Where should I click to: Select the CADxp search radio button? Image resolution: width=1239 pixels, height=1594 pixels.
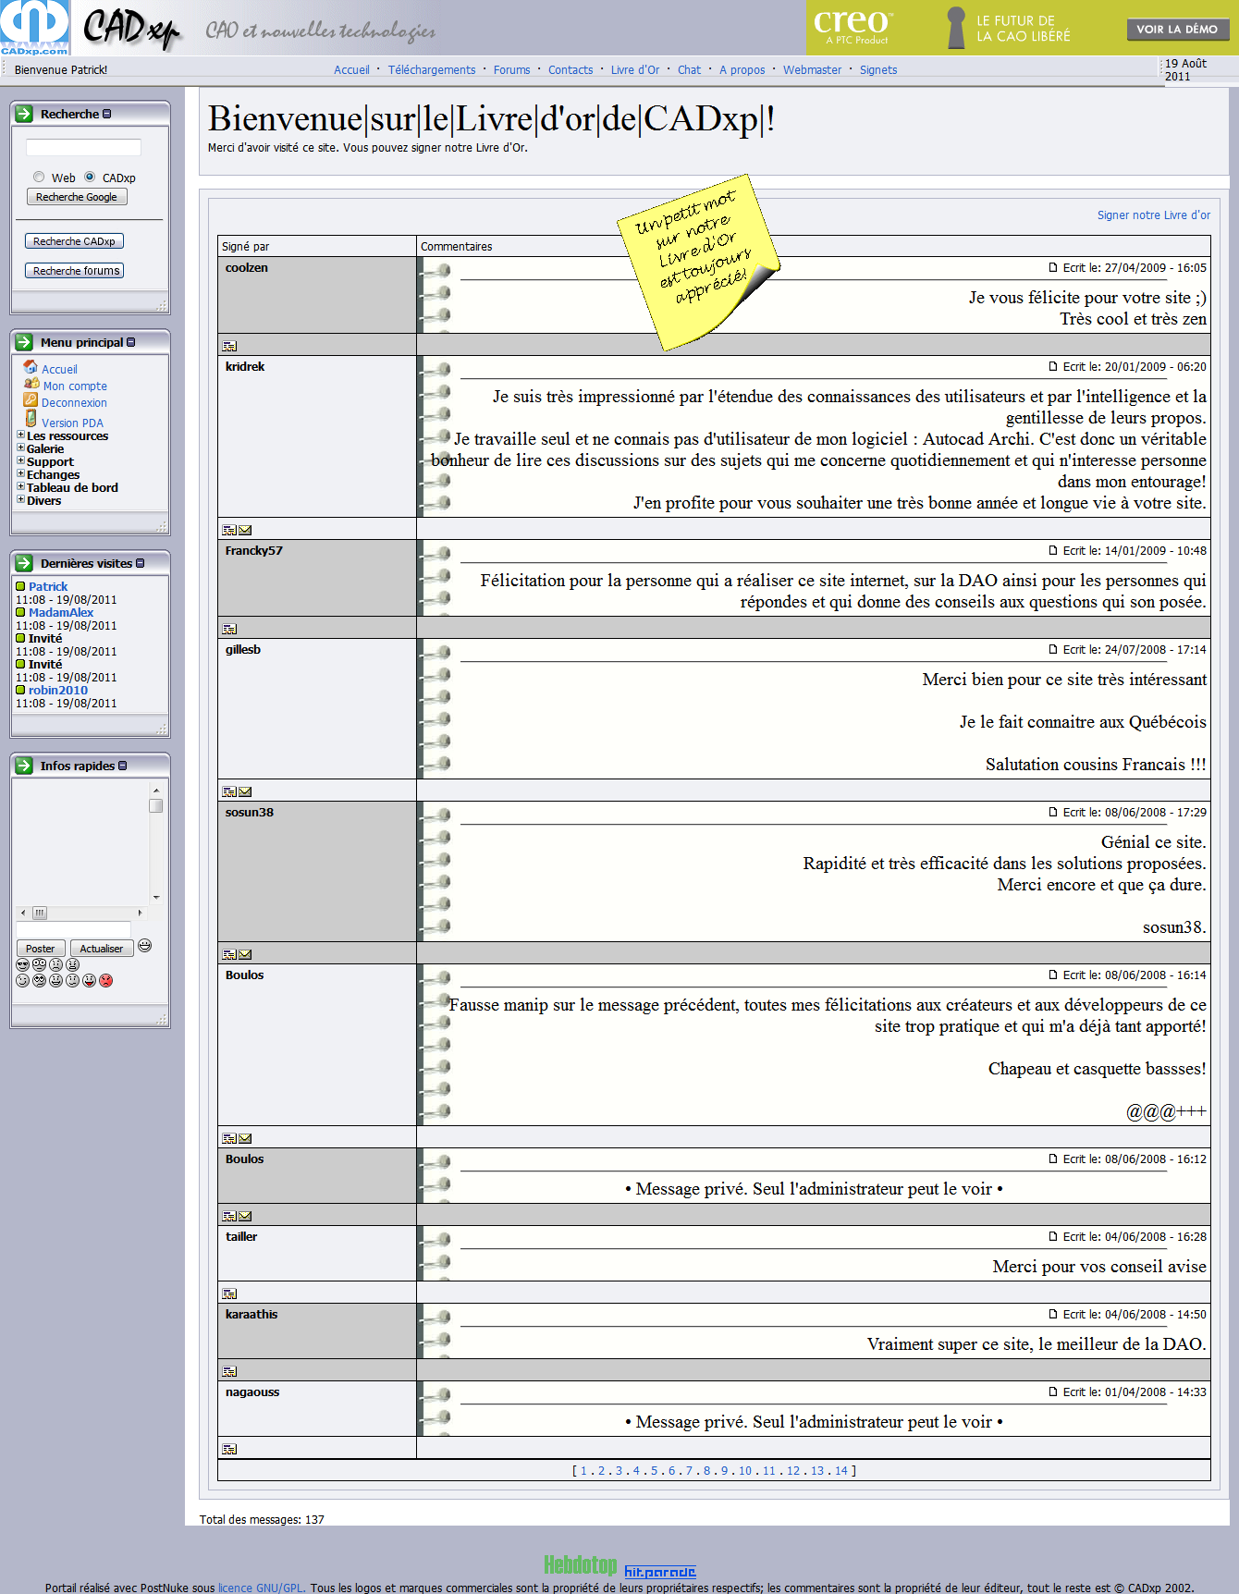90,178
